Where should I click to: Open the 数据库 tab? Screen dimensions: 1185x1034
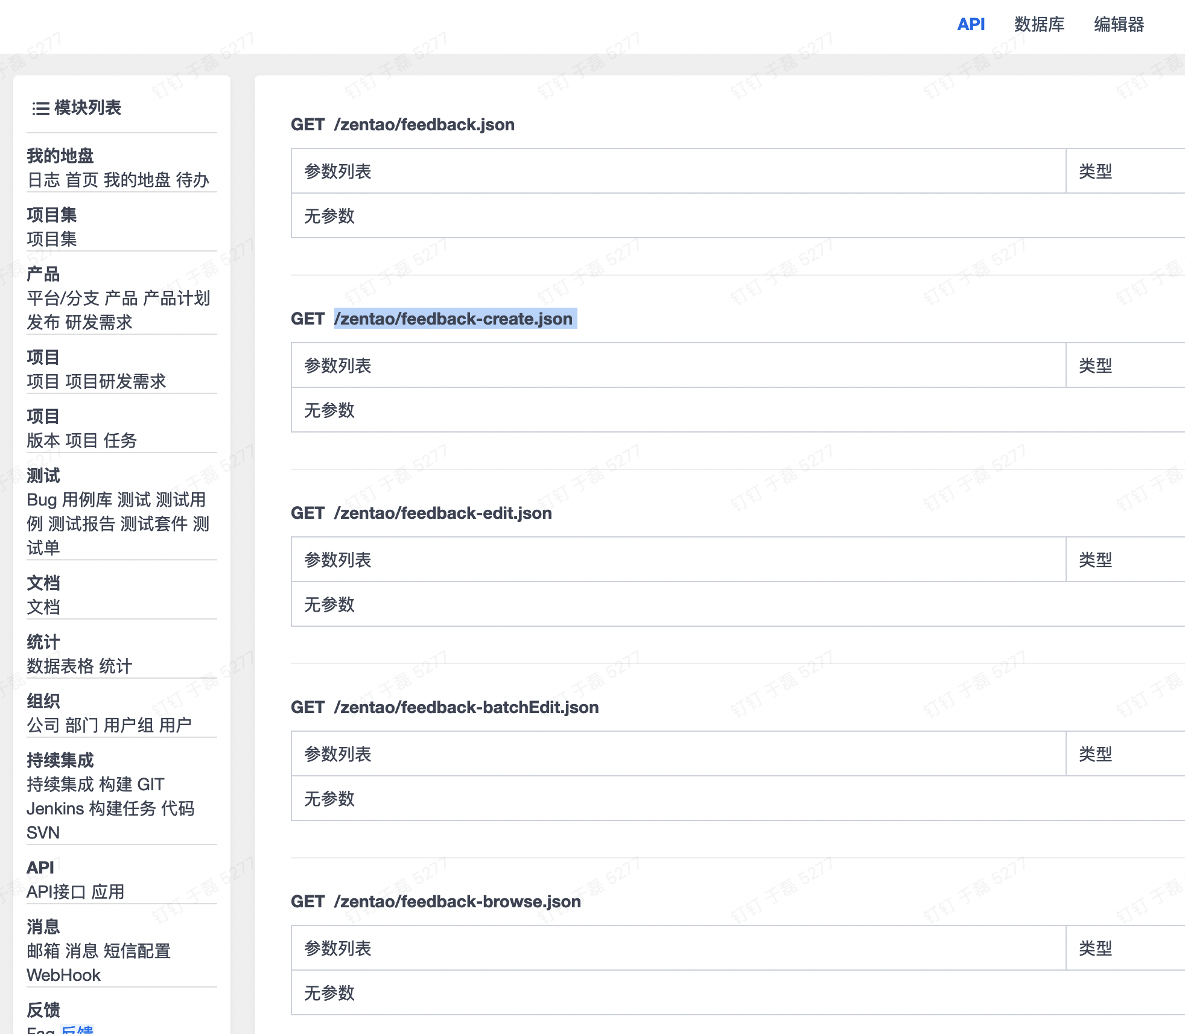(1039, 24)
